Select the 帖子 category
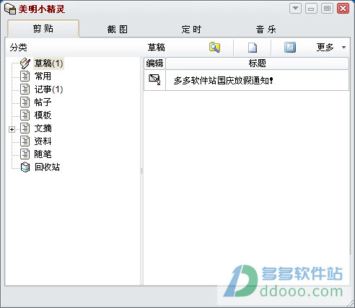This screenshot has width=355, height=308. (43, 102)
